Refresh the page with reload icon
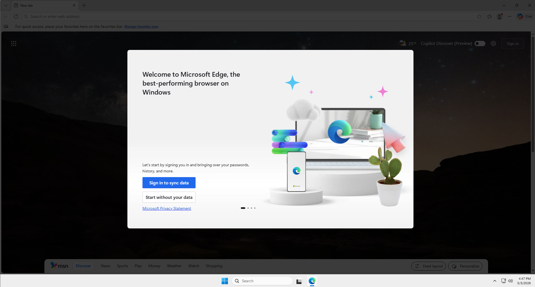Viewport: 535px width, 287px height. click(x=16, y=16)
